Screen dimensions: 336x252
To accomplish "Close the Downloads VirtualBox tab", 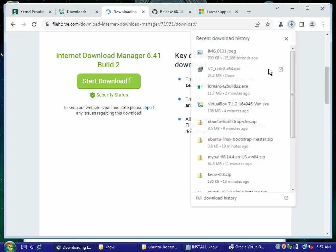I will [97, 12].
